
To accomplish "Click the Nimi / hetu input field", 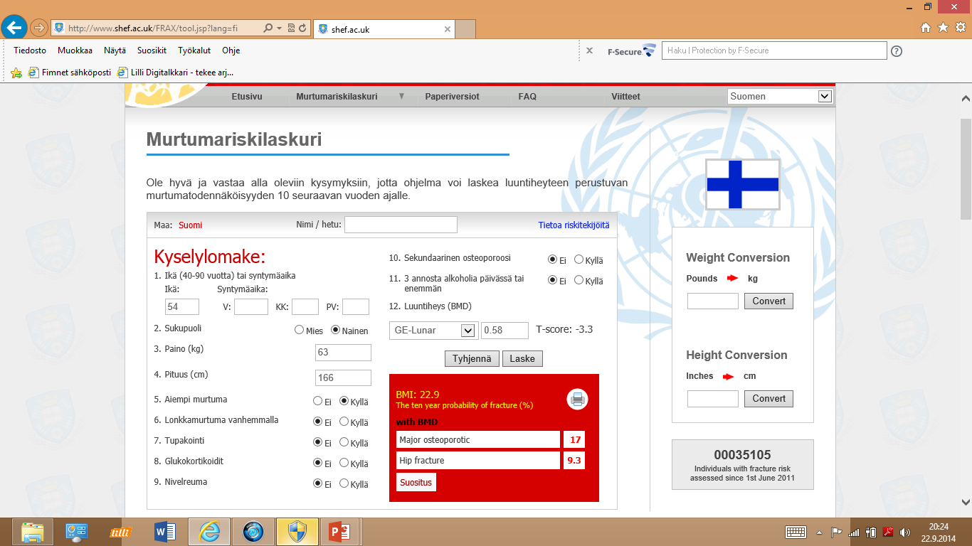I will point(401,225).
